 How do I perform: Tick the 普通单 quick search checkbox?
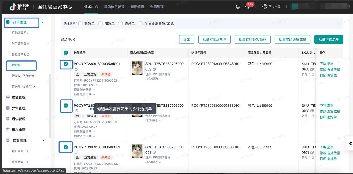120,24
